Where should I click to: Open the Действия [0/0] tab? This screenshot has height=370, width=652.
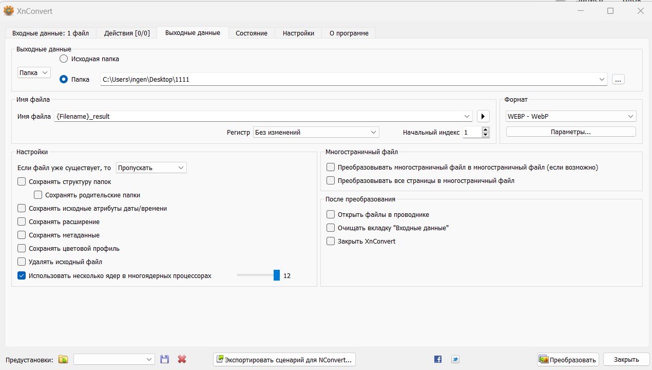pyautogui.click(x=127, y=33)
